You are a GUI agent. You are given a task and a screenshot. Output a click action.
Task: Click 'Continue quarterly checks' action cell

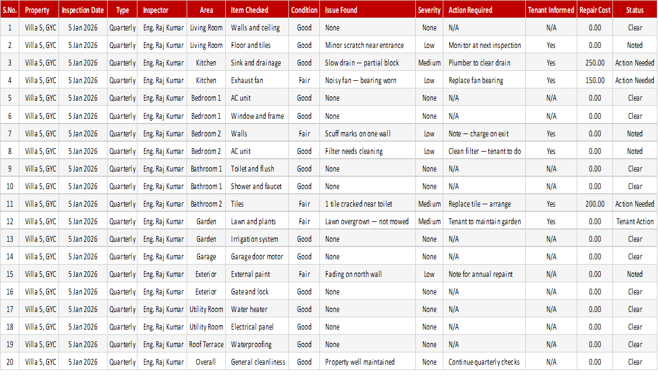(x=484, y=362)
